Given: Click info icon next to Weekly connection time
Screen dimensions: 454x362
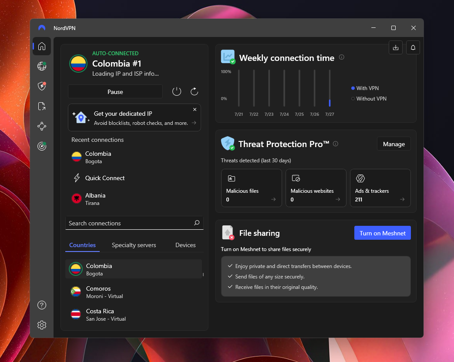Looking at the screenshot, I should pos(342,57).
